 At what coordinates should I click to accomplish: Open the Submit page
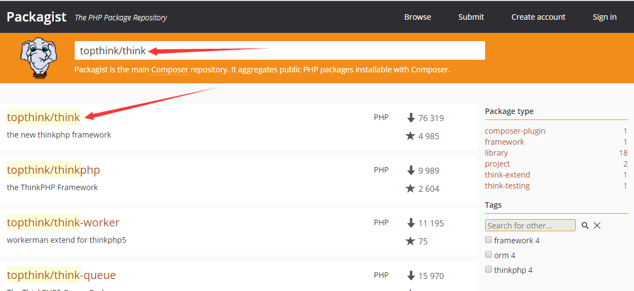(471, 17)
